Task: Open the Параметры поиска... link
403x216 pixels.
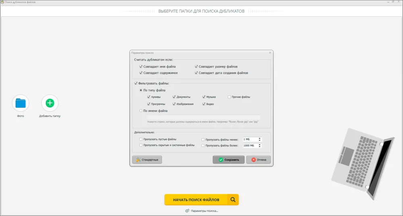Action: 204,211
